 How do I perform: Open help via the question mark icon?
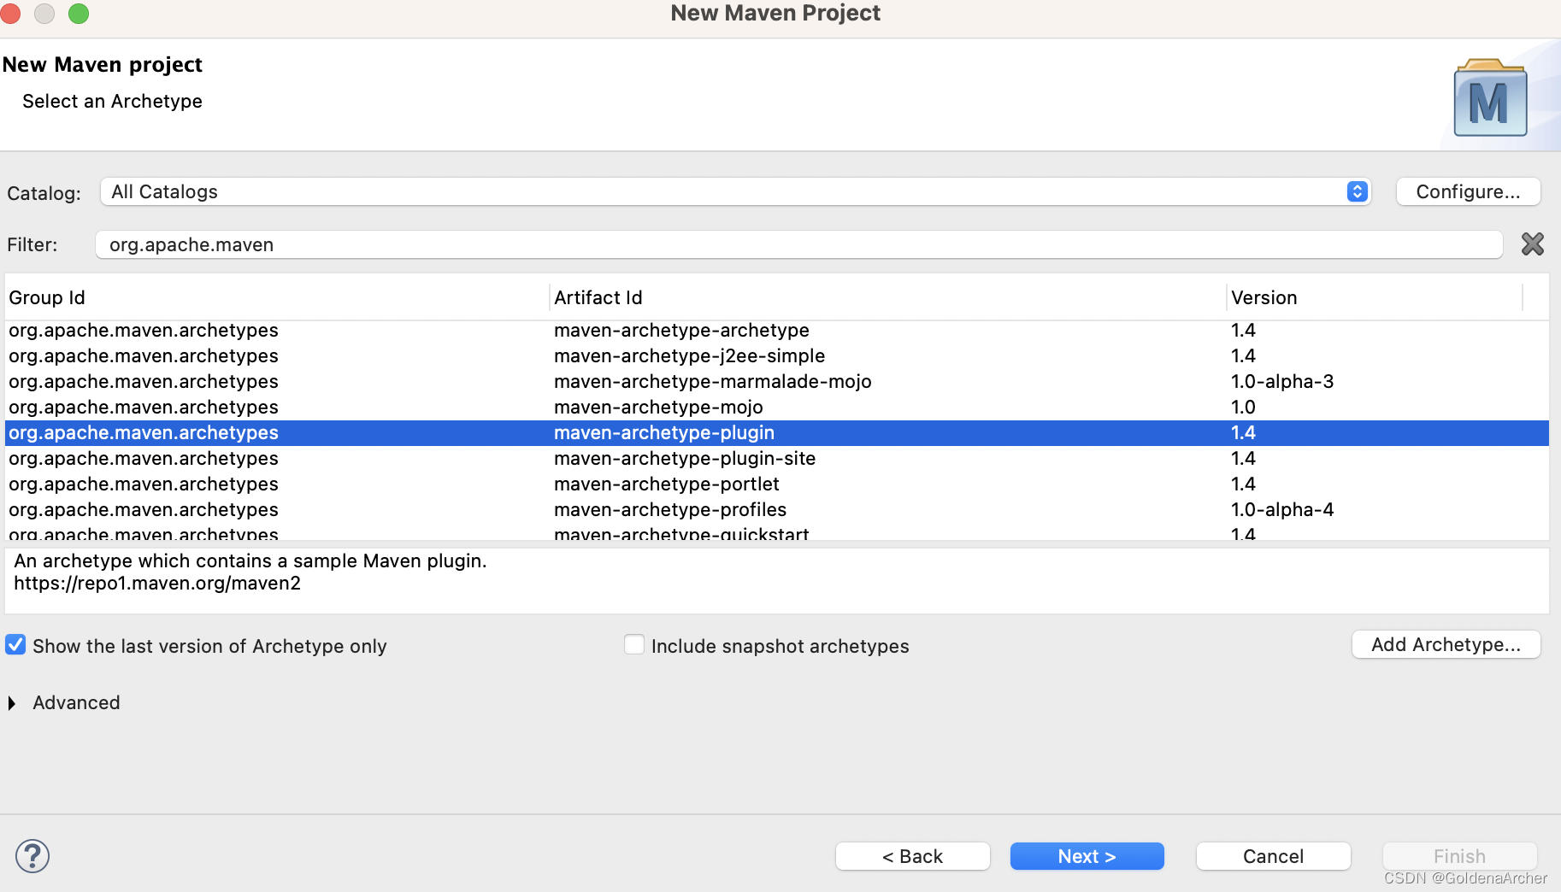(32, 856)
